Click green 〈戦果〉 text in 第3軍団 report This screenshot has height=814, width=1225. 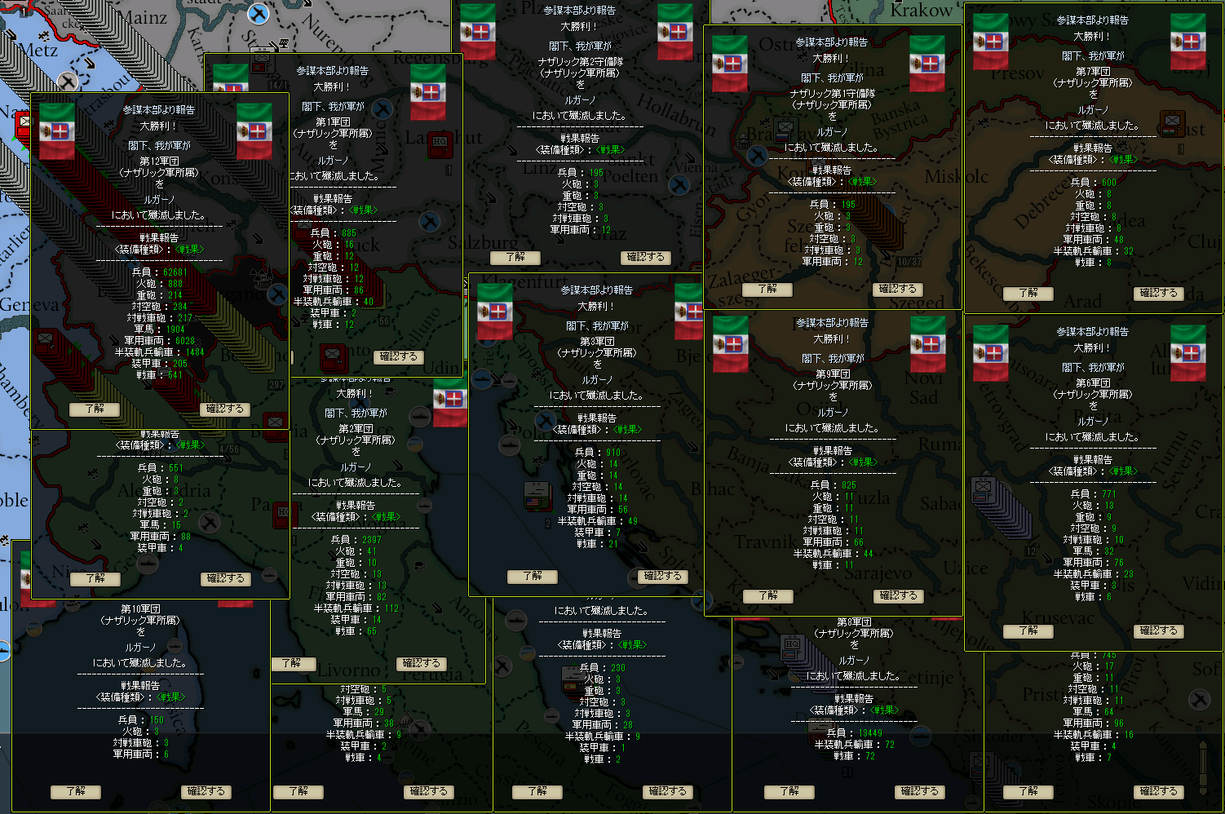(x=627, y=430)
